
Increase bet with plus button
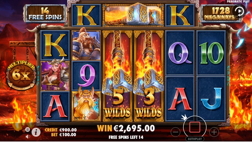tap(214, 132)
